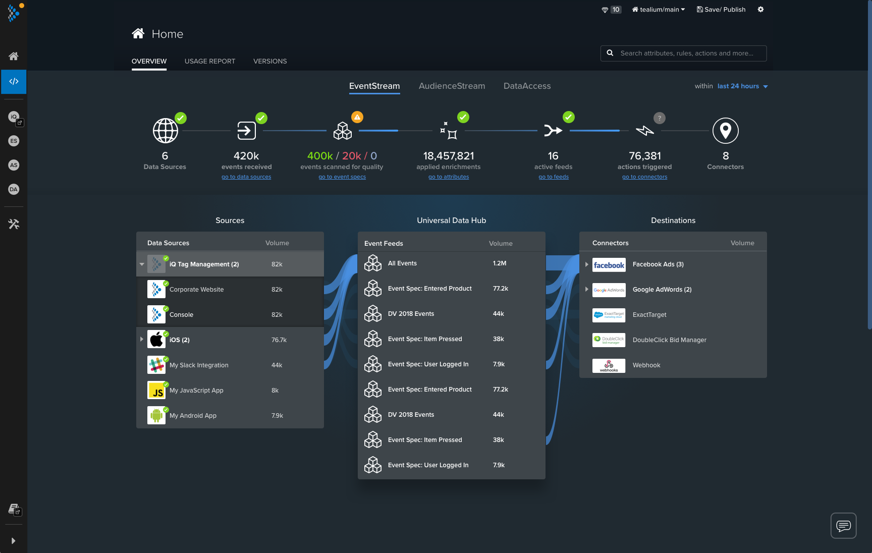Click the warning triangle above events scanned

pyautogui.click(x=357, y=117)
